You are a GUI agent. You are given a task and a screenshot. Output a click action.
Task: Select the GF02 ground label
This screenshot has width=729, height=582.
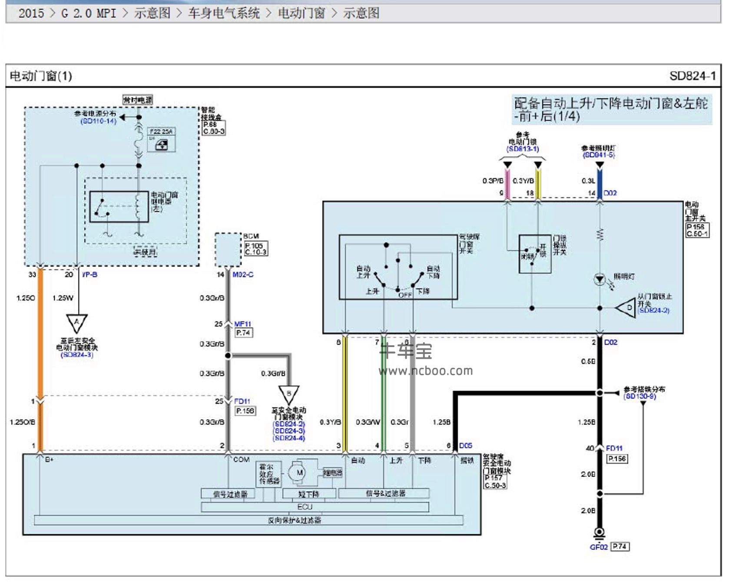point(599,547)
